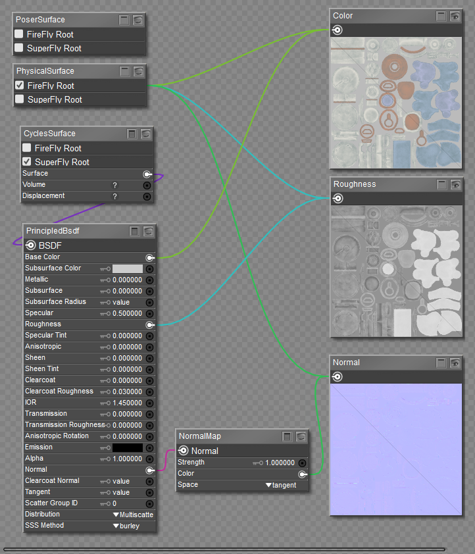Click the Volume question mark

(x=114, y=185)
